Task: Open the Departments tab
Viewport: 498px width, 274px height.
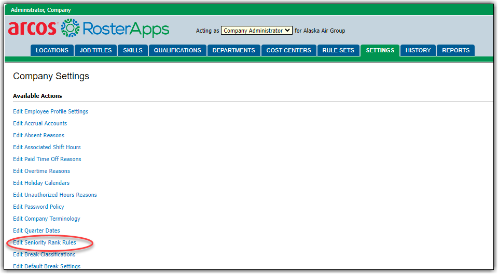Action: (x=233, y=50)
